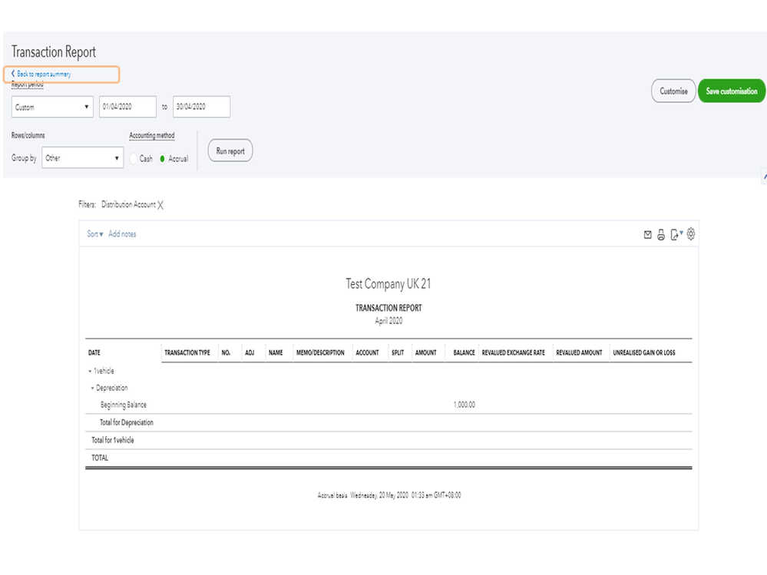Click the MEMO/DESCRIPTION column header

pos(320,352)
